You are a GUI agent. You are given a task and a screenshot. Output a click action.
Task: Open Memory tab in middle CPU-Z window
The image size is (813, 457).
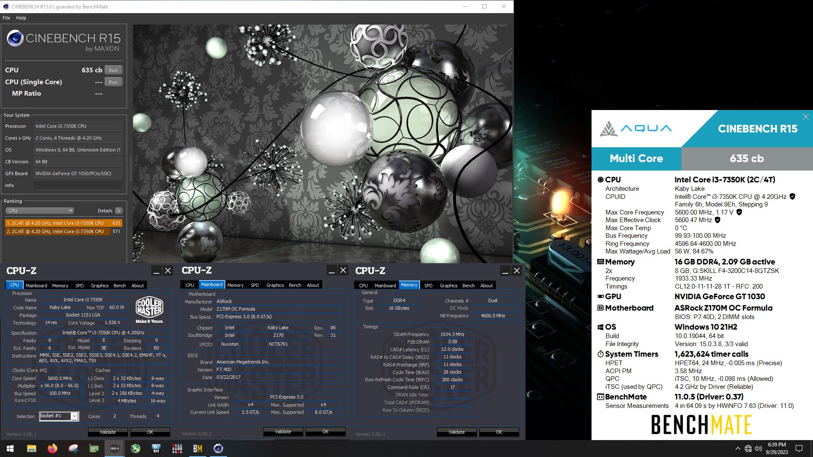tap(235, 285)
